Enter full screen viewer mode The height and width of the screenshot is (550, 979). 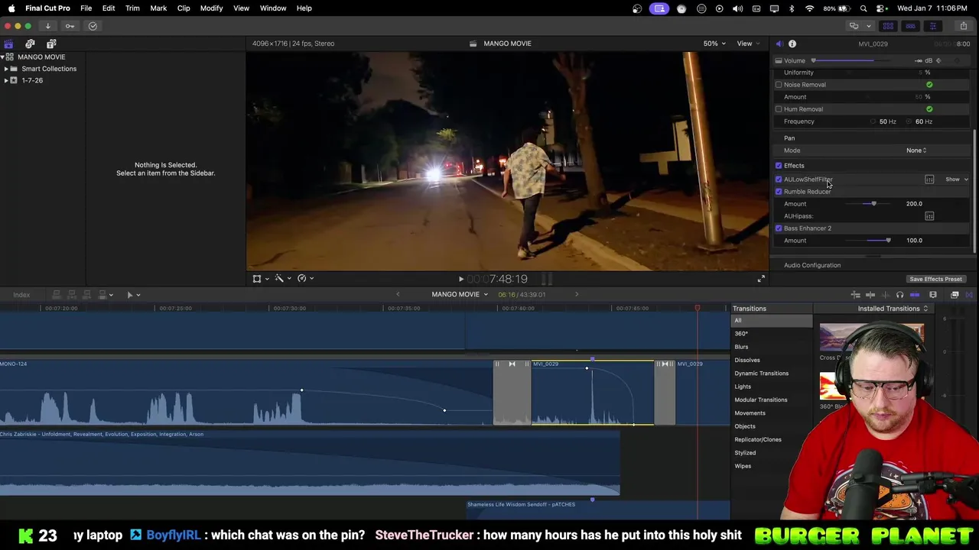point(761,279)
